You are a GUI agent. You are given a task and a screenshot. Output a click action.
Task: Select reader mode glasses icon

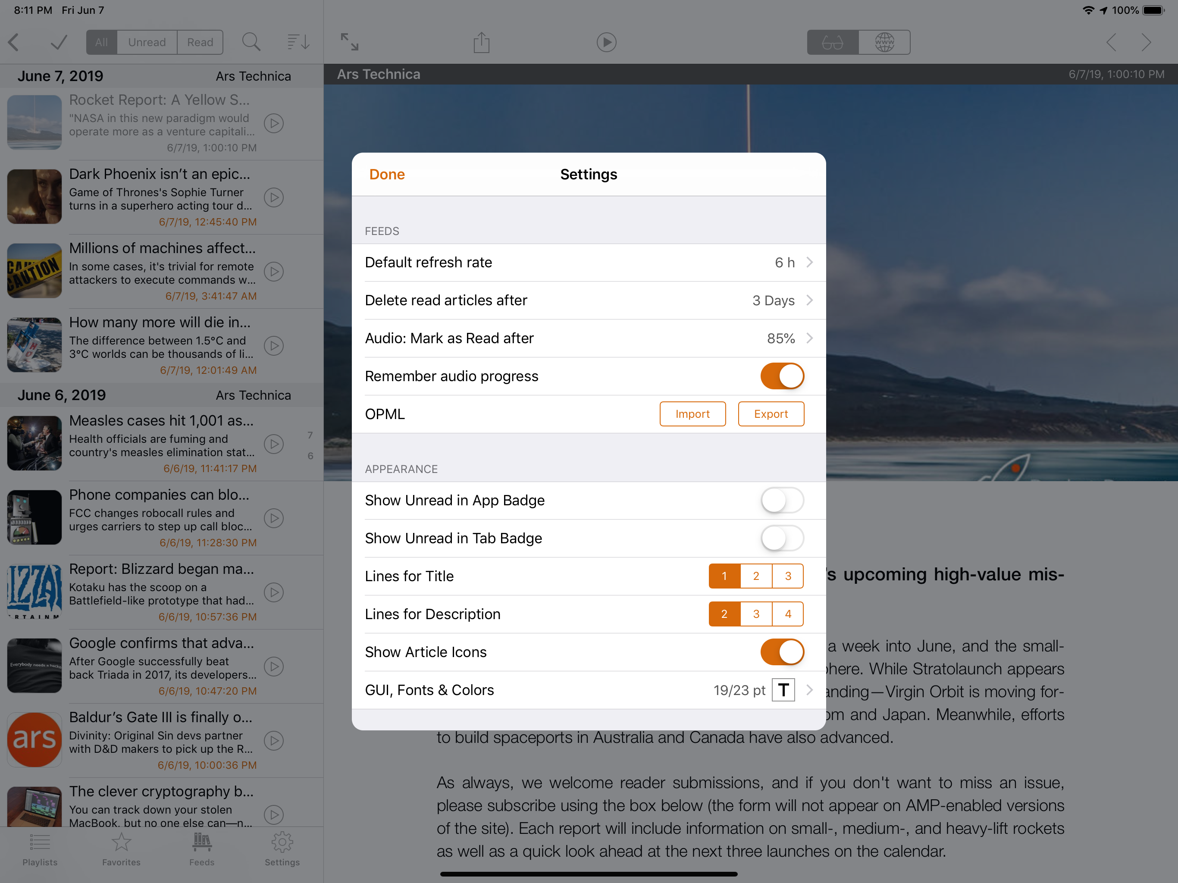[x=832, y=42]
